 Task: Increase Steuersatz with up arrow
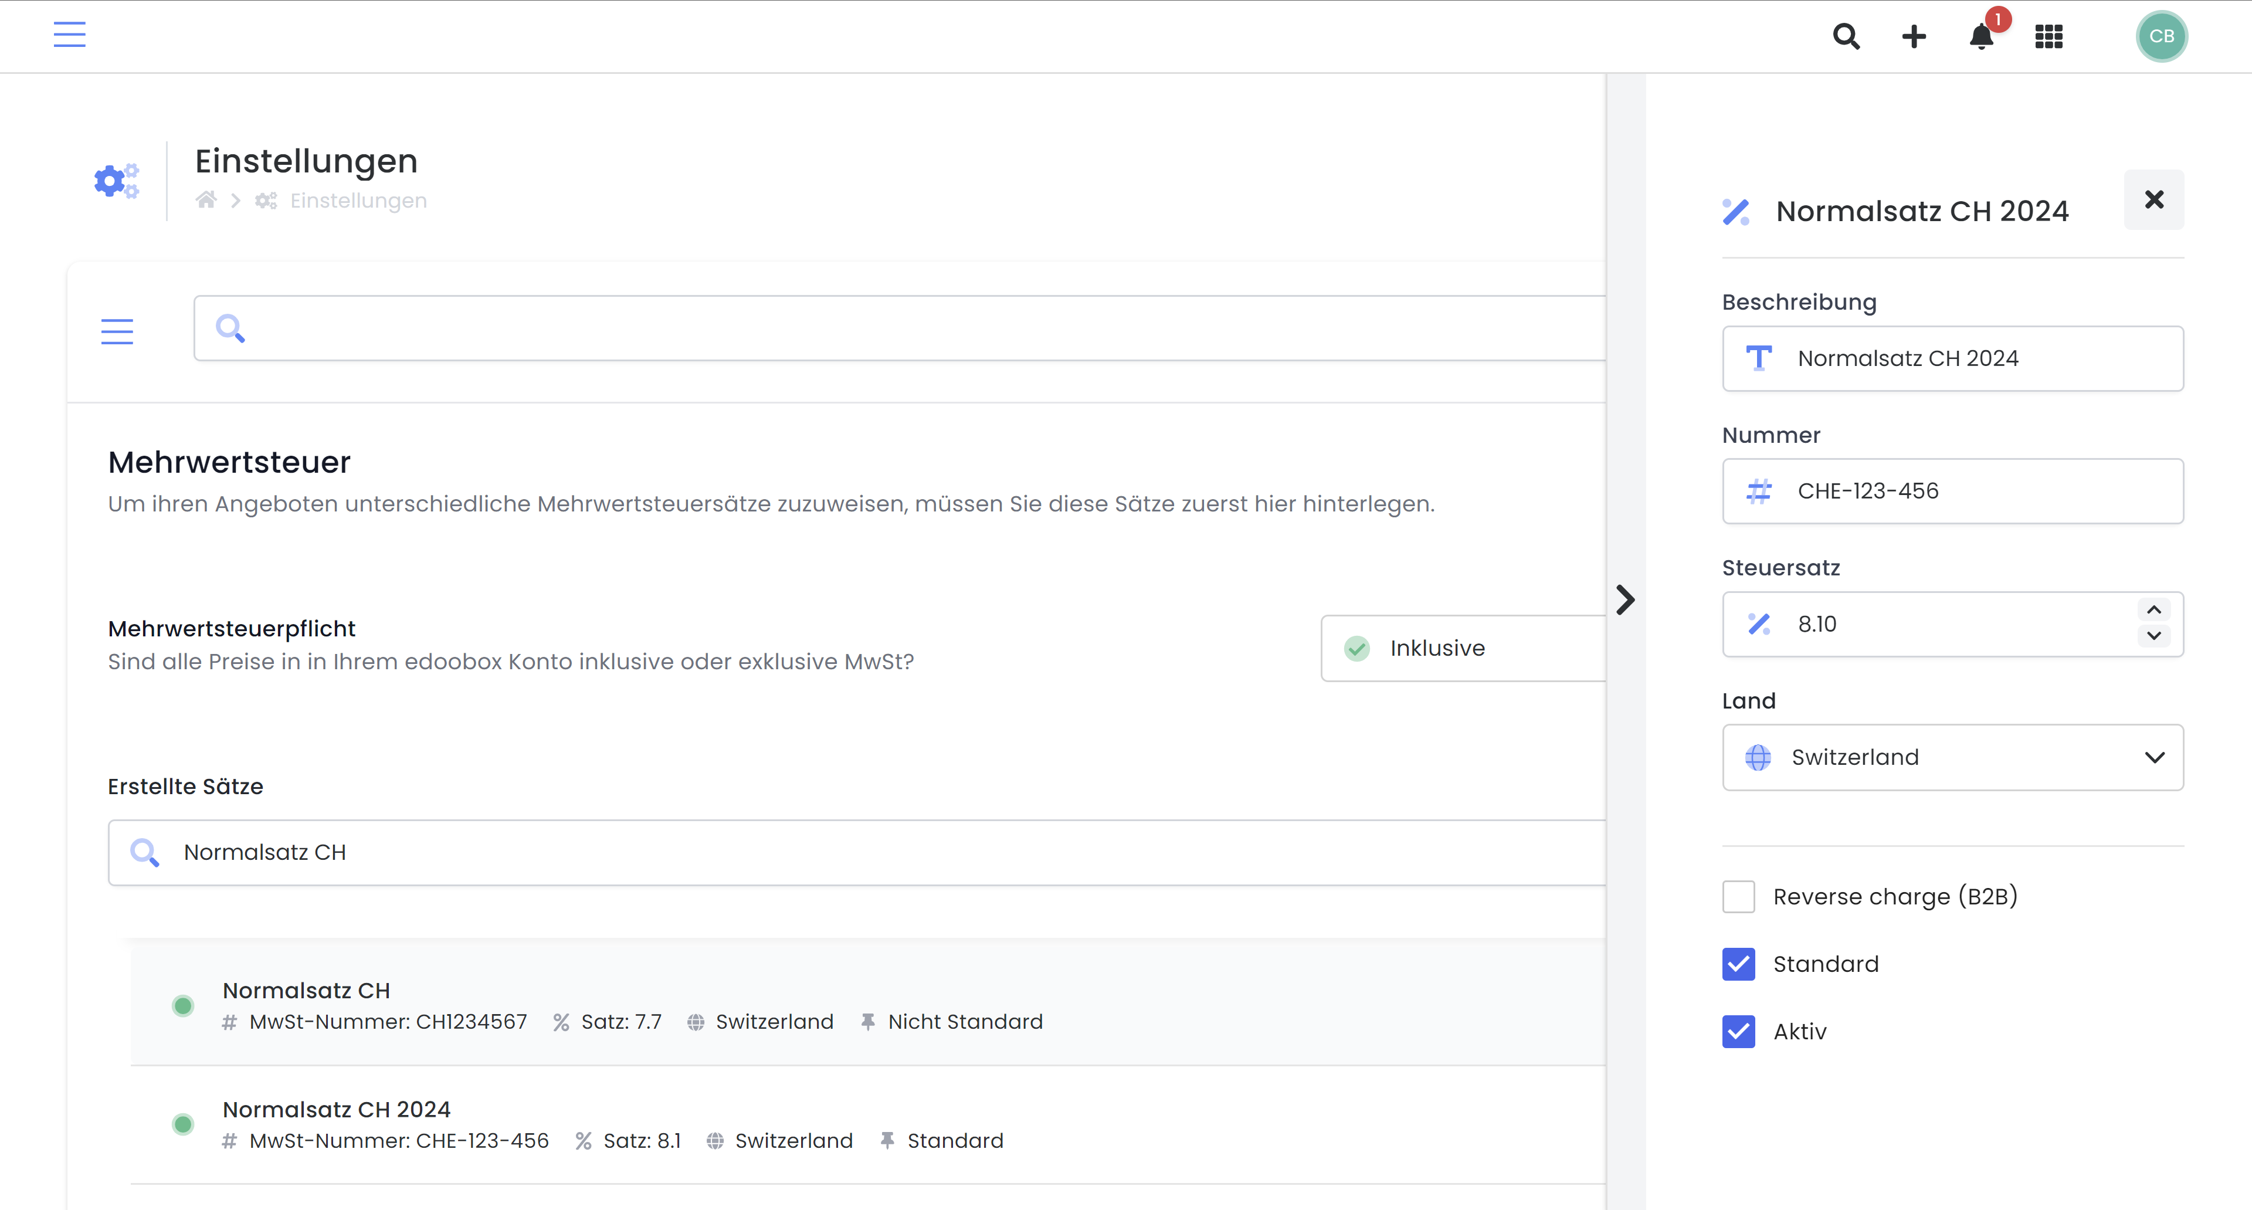click(2154, 609)
